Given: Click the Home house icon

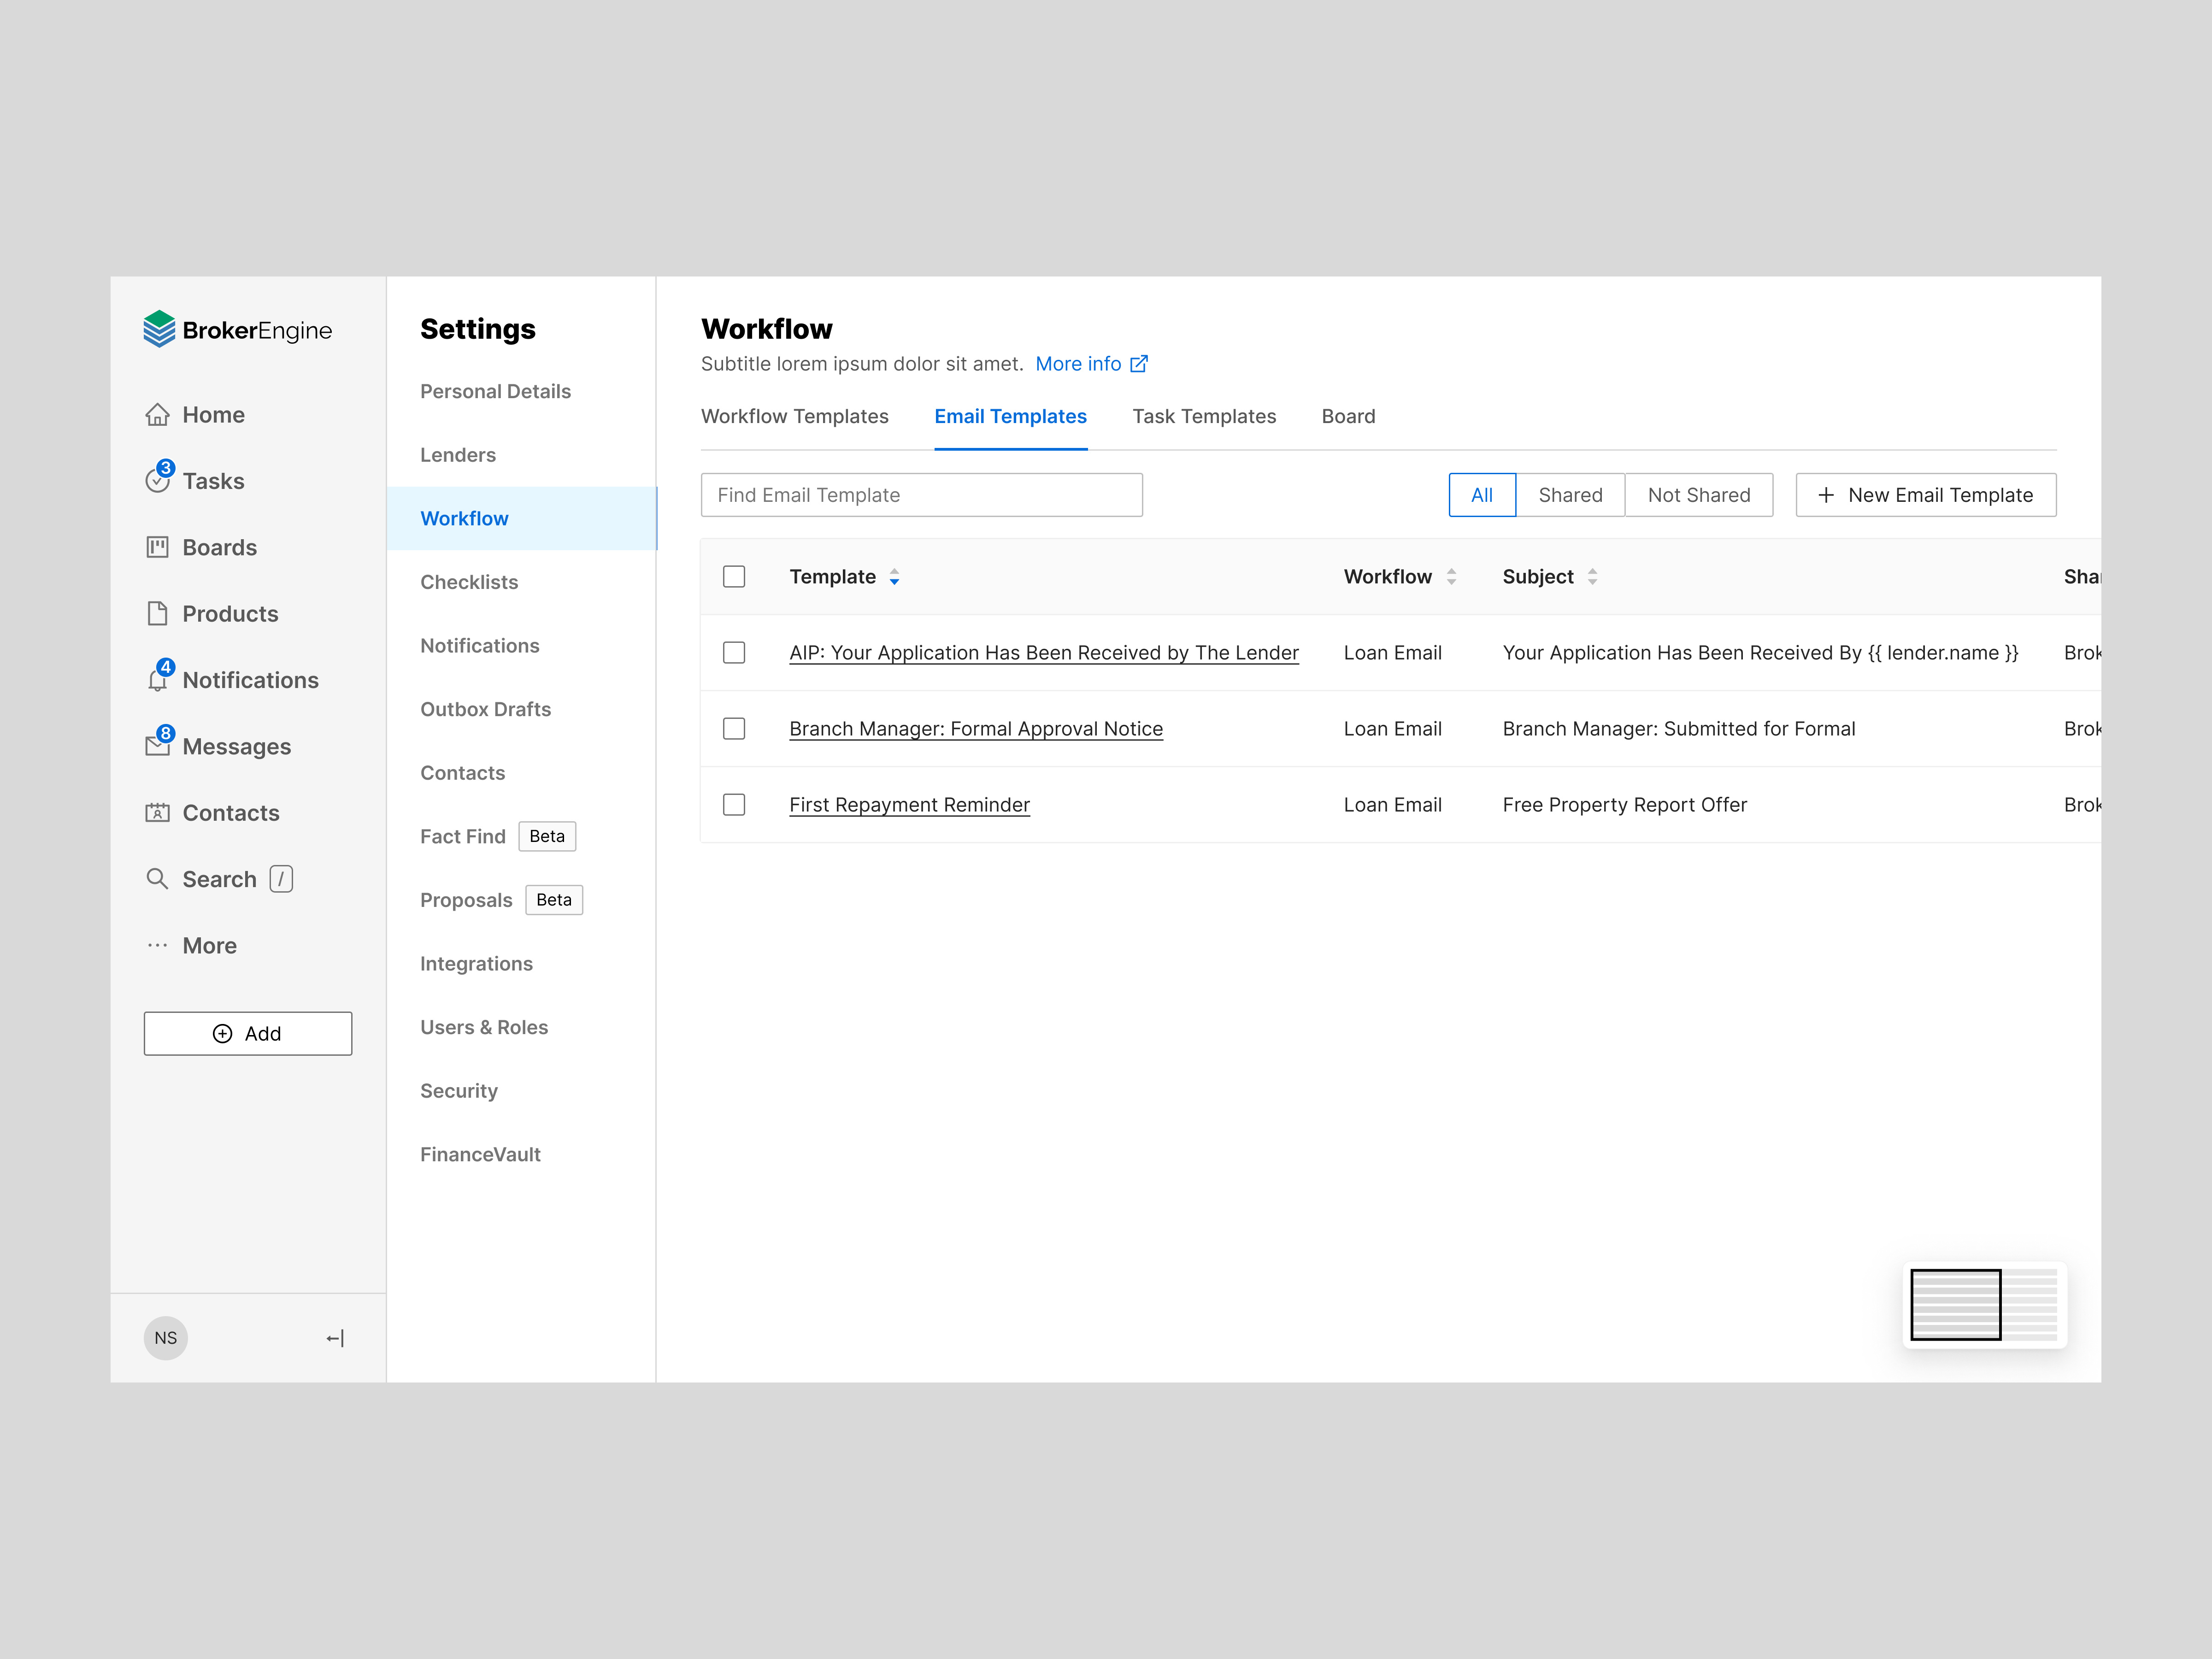Looking at the screenshot, I should 157,415.
